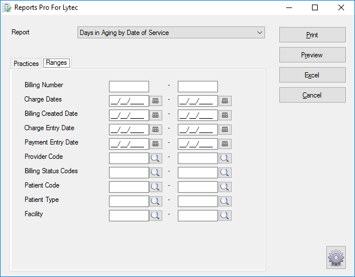Screen dimensions: 355x277
Task: Click the Print button
Action: coord(312,35)
